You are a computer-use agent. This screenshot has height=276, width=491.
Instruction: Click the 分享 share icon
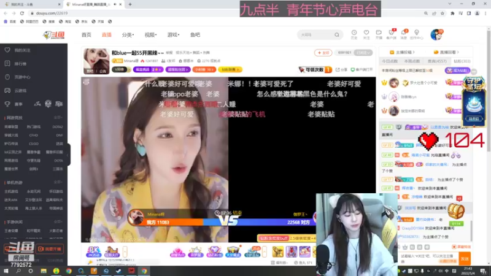[x=341, y=69]
